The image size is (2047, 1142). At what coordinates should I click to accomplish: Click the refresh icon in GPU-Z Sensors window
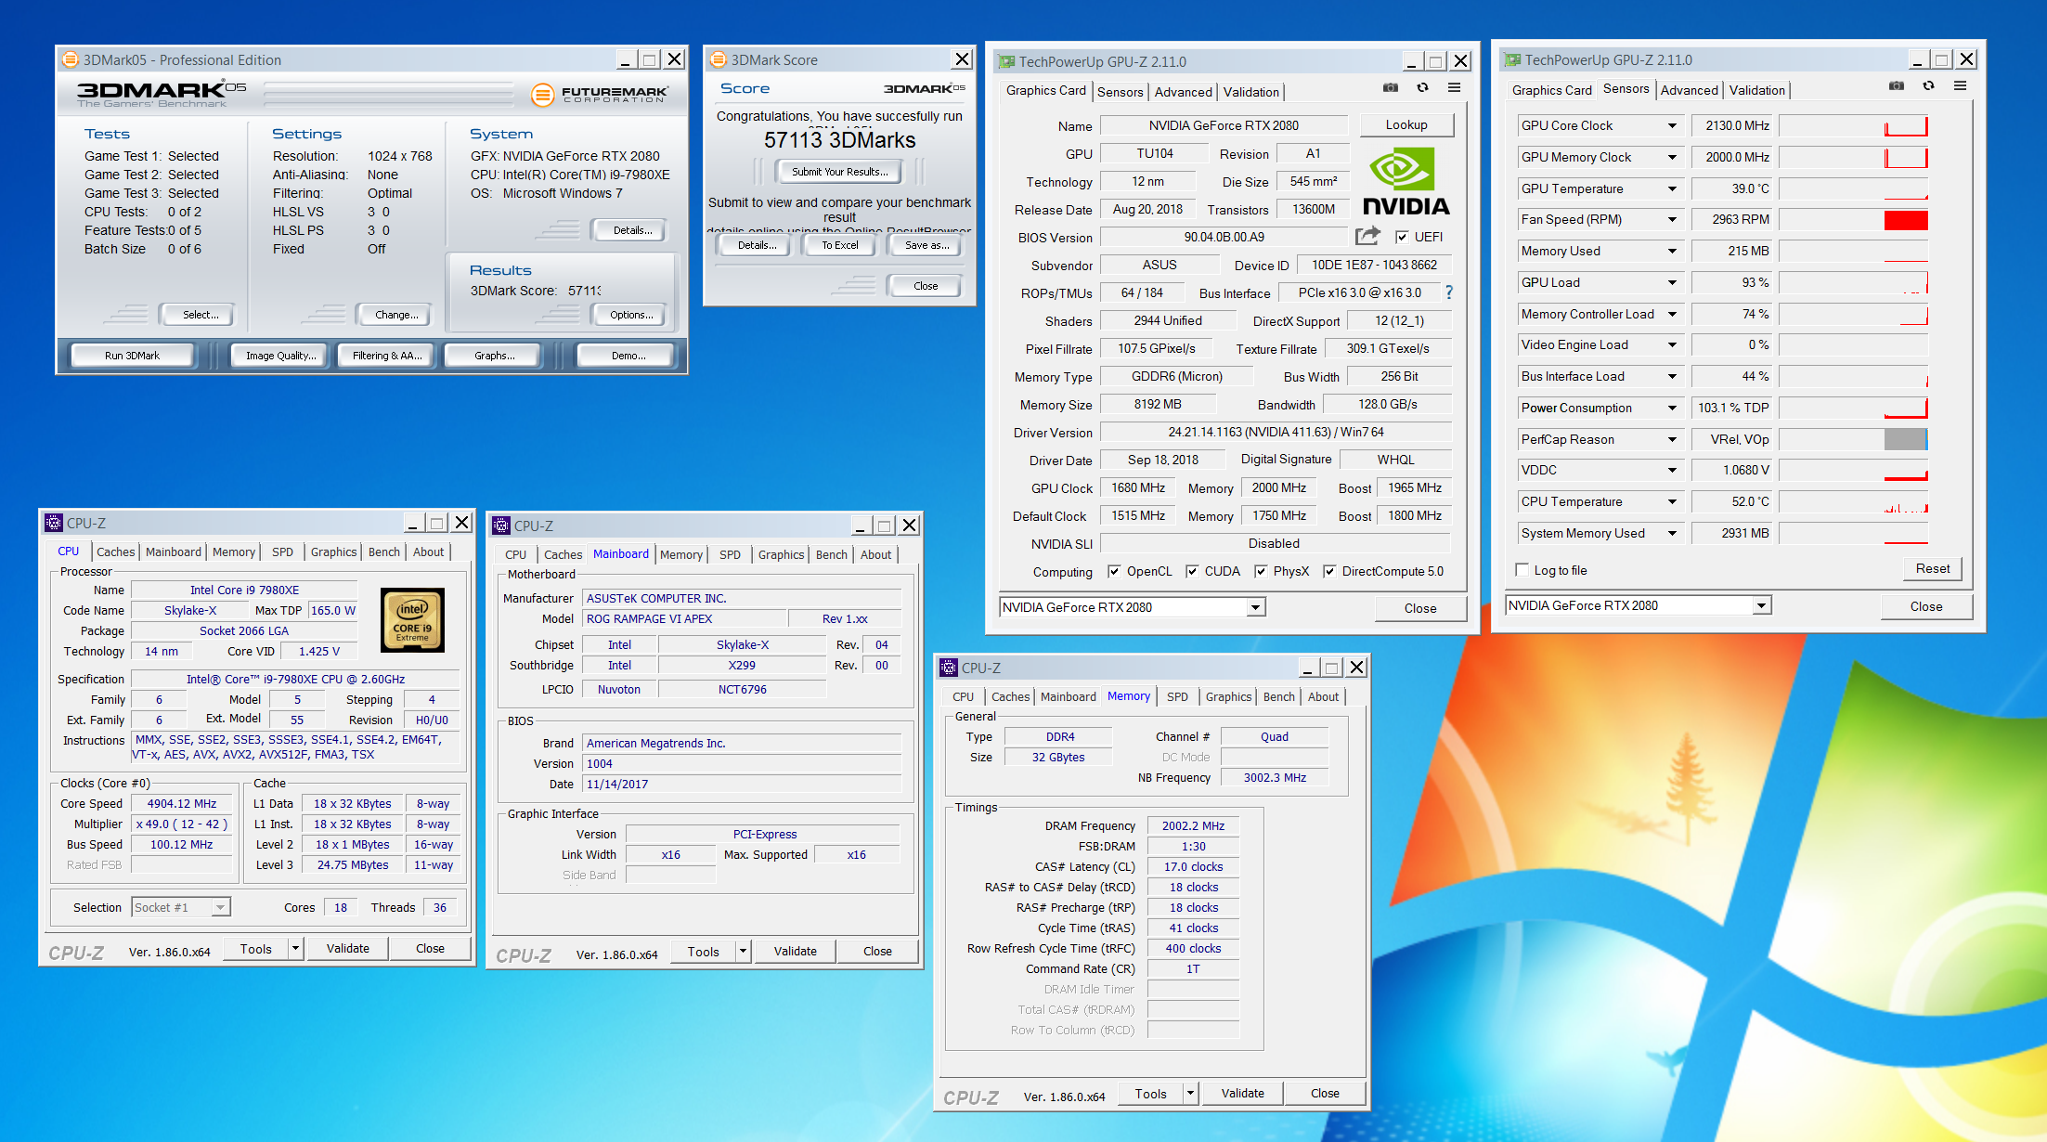point(1928,85)
